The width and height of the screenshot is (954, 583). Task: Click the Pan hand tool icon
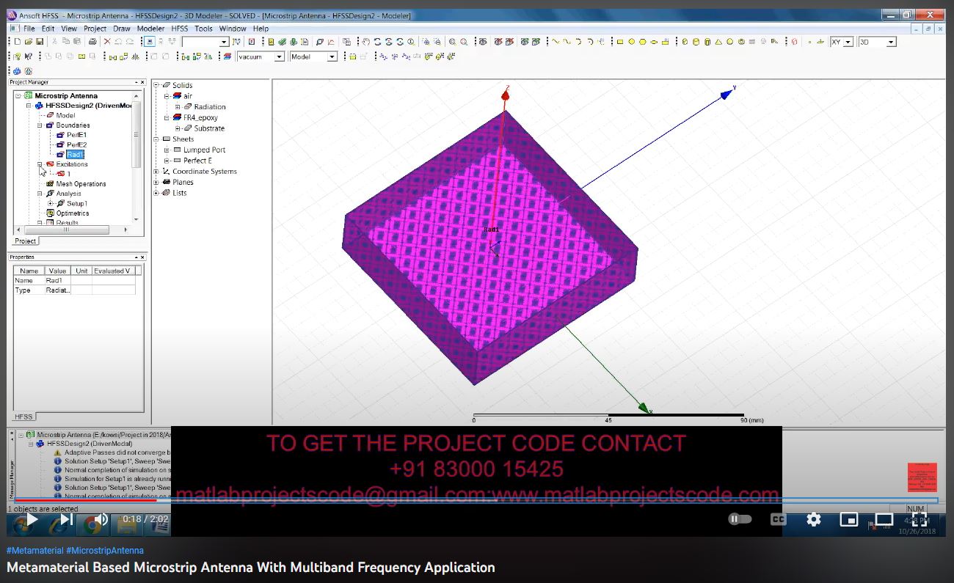point(365,42)
